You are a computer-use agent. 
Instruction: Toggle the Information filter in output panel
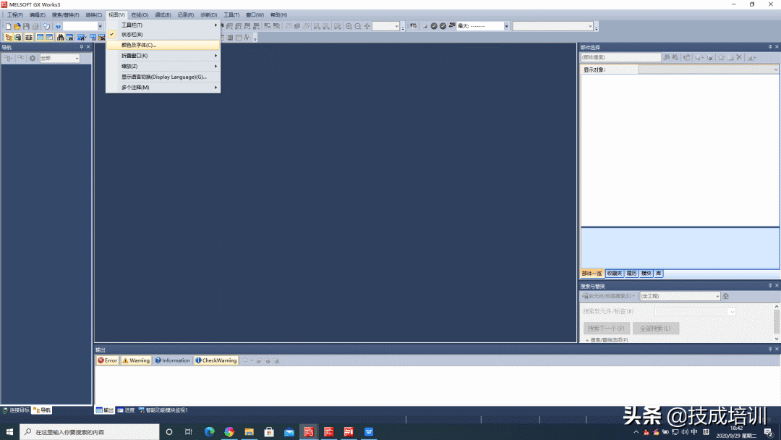(172, 360)
